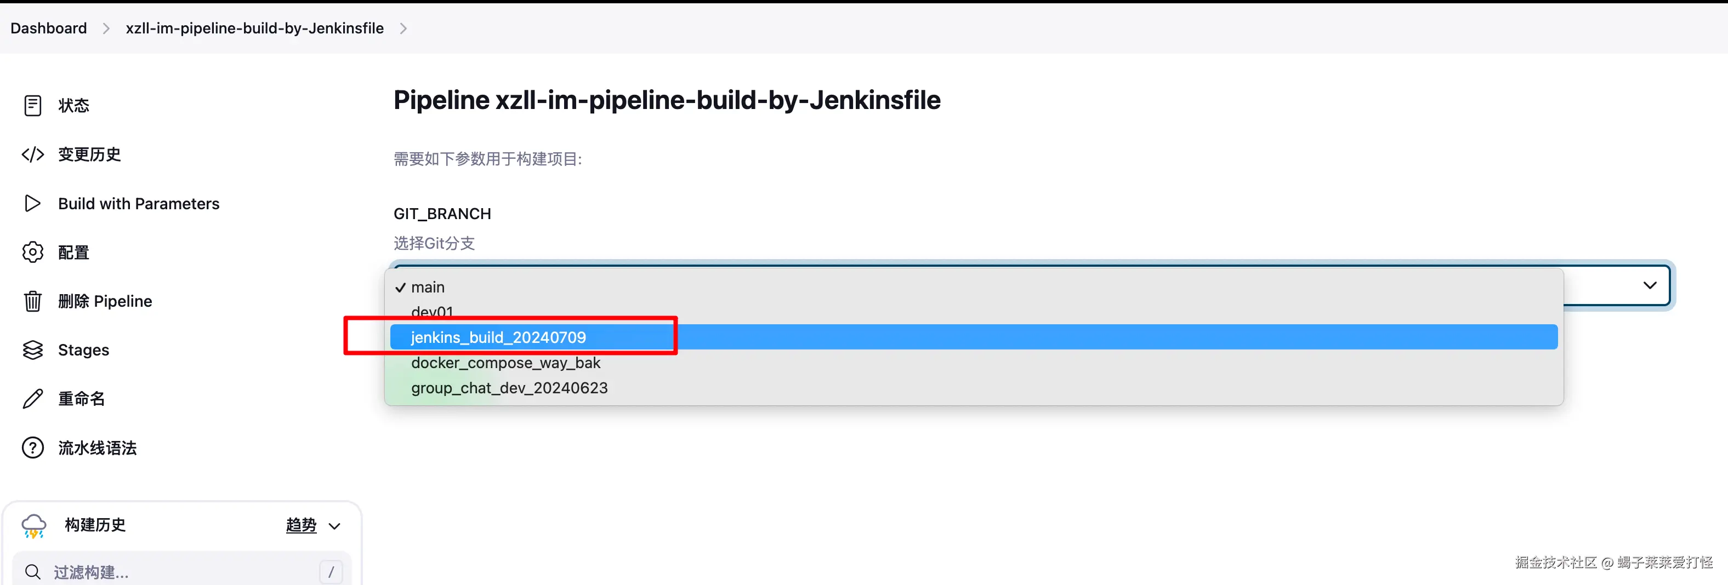Pick group_chat_dev_20240623 in the dropdown

click(509, 388)
